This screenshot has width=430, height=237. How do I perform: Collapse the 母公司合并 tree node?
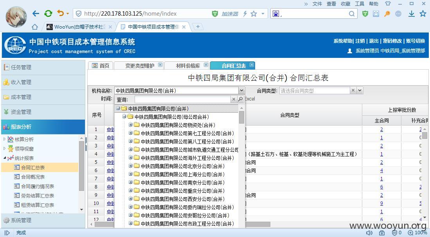click(x=124, y=117)
